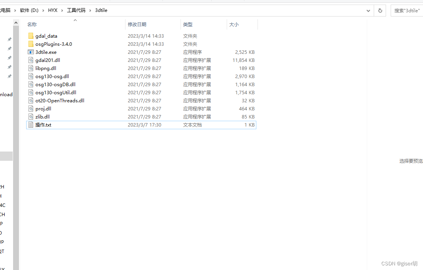Go to 工具代码 in the address bar
The image size is (423, 270).
[x=76, y=10]
